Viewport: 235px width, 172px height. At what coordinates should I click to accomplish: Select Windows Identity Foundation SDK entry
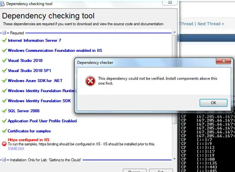coord(39,101)
